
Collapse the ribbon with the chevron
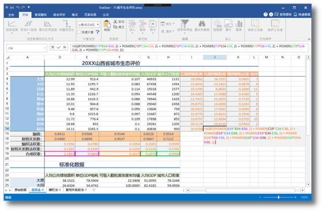[309, 39]
